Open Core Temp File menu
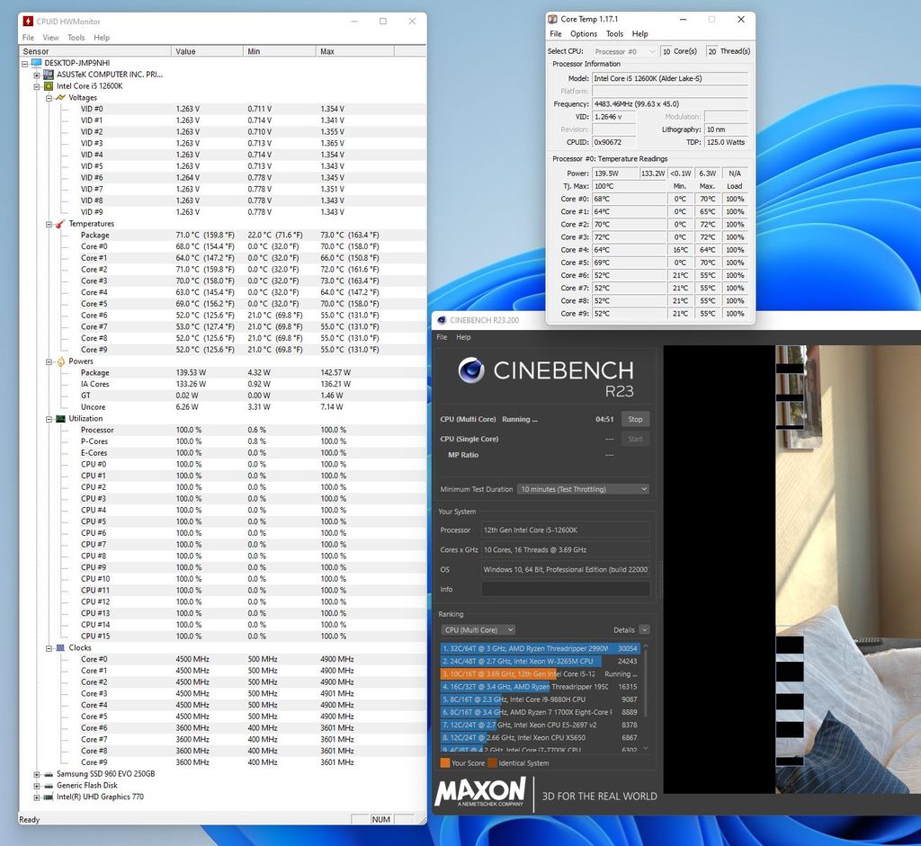 click(x=556, y=34)
